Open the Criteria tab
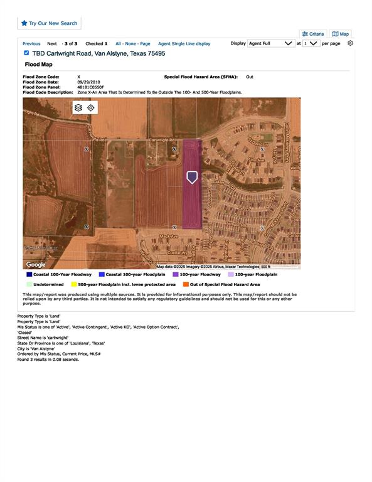This screenshot has width=372, height=482. pos(313,34)
